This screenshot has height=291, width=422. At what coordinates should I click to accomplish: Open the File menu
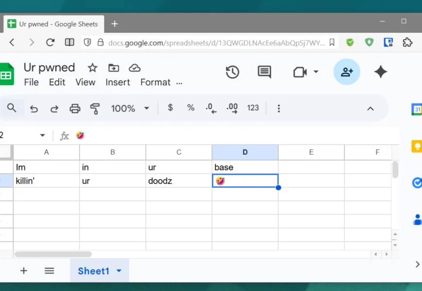(x=31, y=82)
